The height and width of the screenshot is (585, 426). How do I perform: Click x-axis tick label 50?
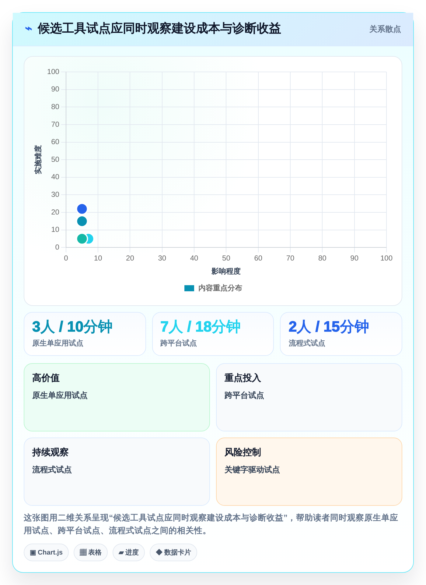tap(226, 258)
